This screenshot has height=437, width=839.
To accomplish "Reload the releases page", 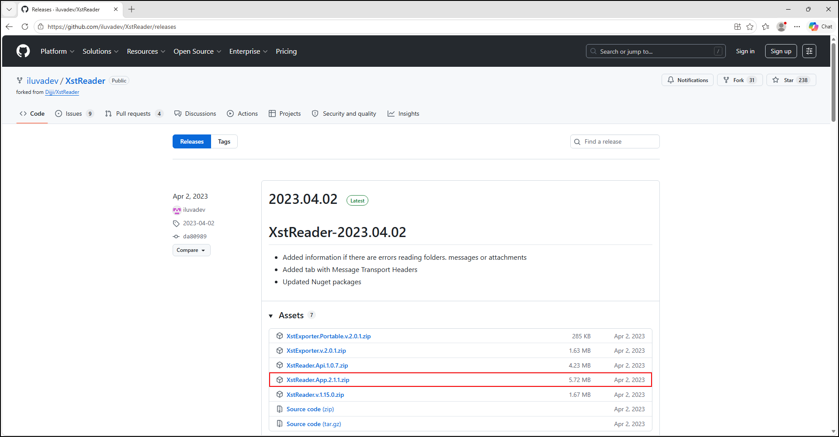I will click(x=25, y=27).
